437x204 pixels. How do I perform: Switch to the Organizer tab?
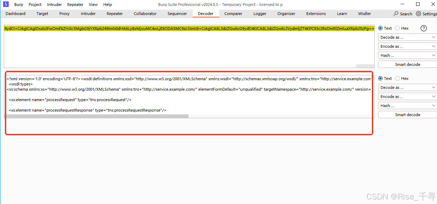tap(286, 14)
